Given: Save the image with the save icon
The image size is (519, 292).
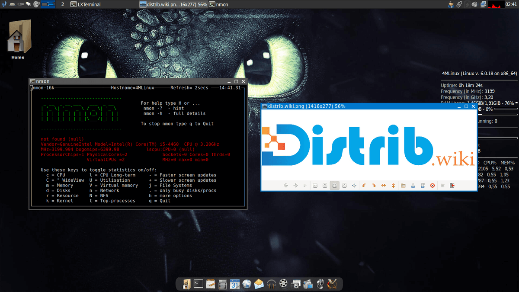Looking at the screenshot, I should click(413, 185).
